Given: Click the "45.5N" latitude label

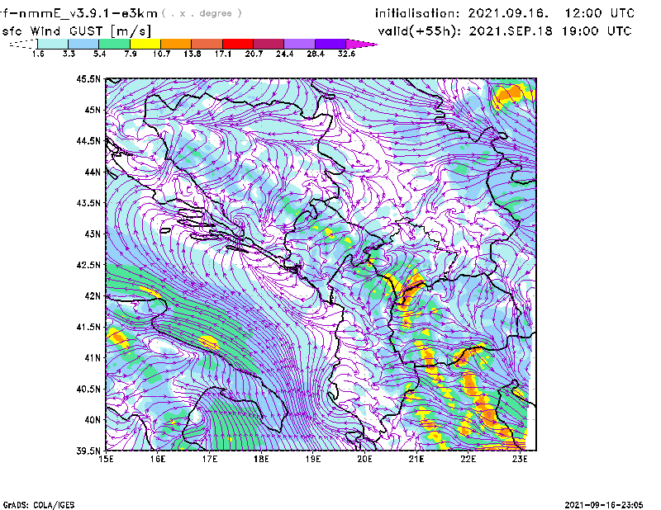Looking at the screenshot, I should pos(88,78).
